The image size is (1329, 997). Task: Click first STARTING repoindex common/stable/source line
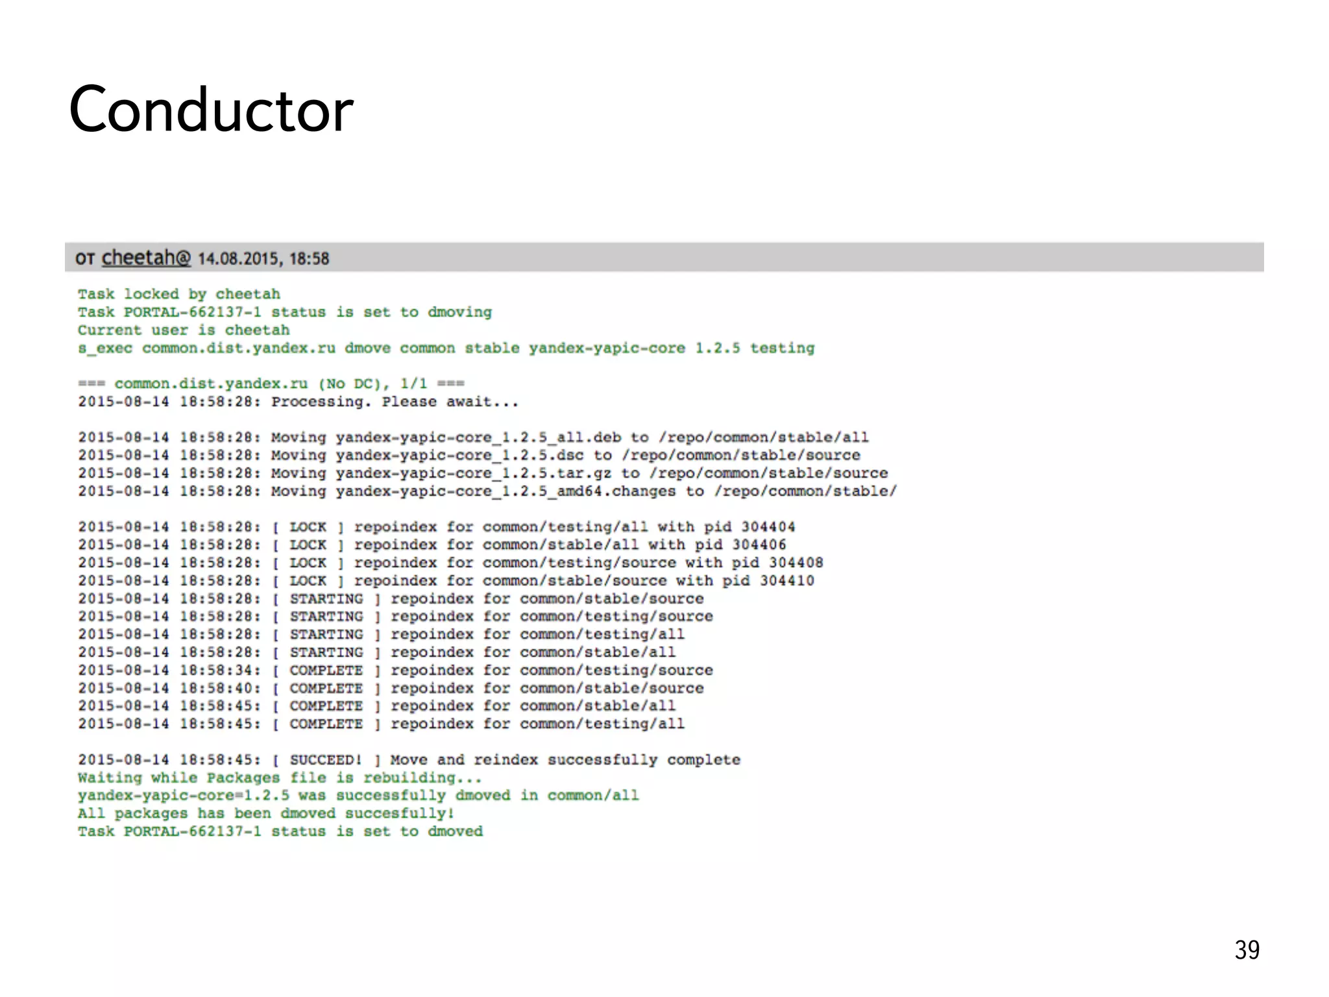tap(391, 598)
